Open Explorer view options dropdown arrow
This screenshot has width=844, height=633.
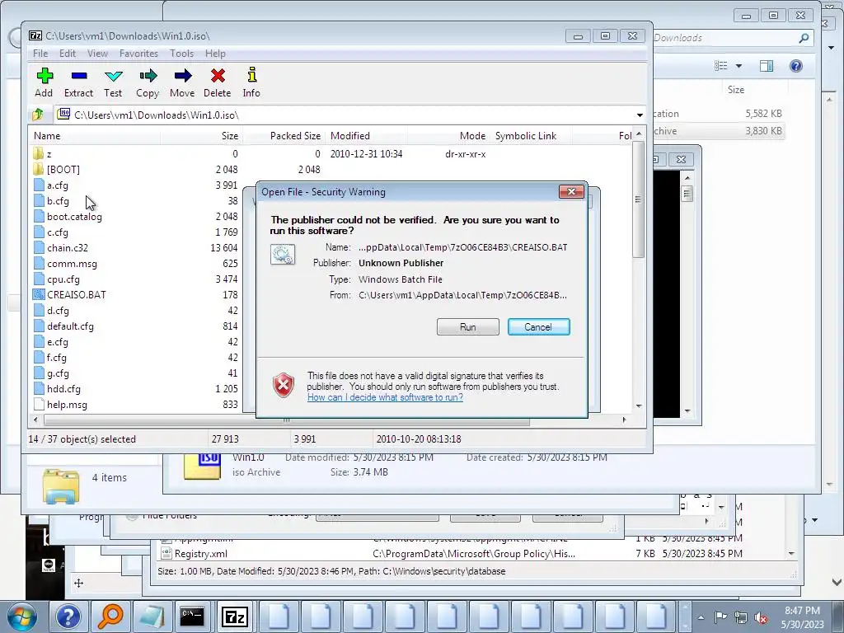(x=738, y=66)
